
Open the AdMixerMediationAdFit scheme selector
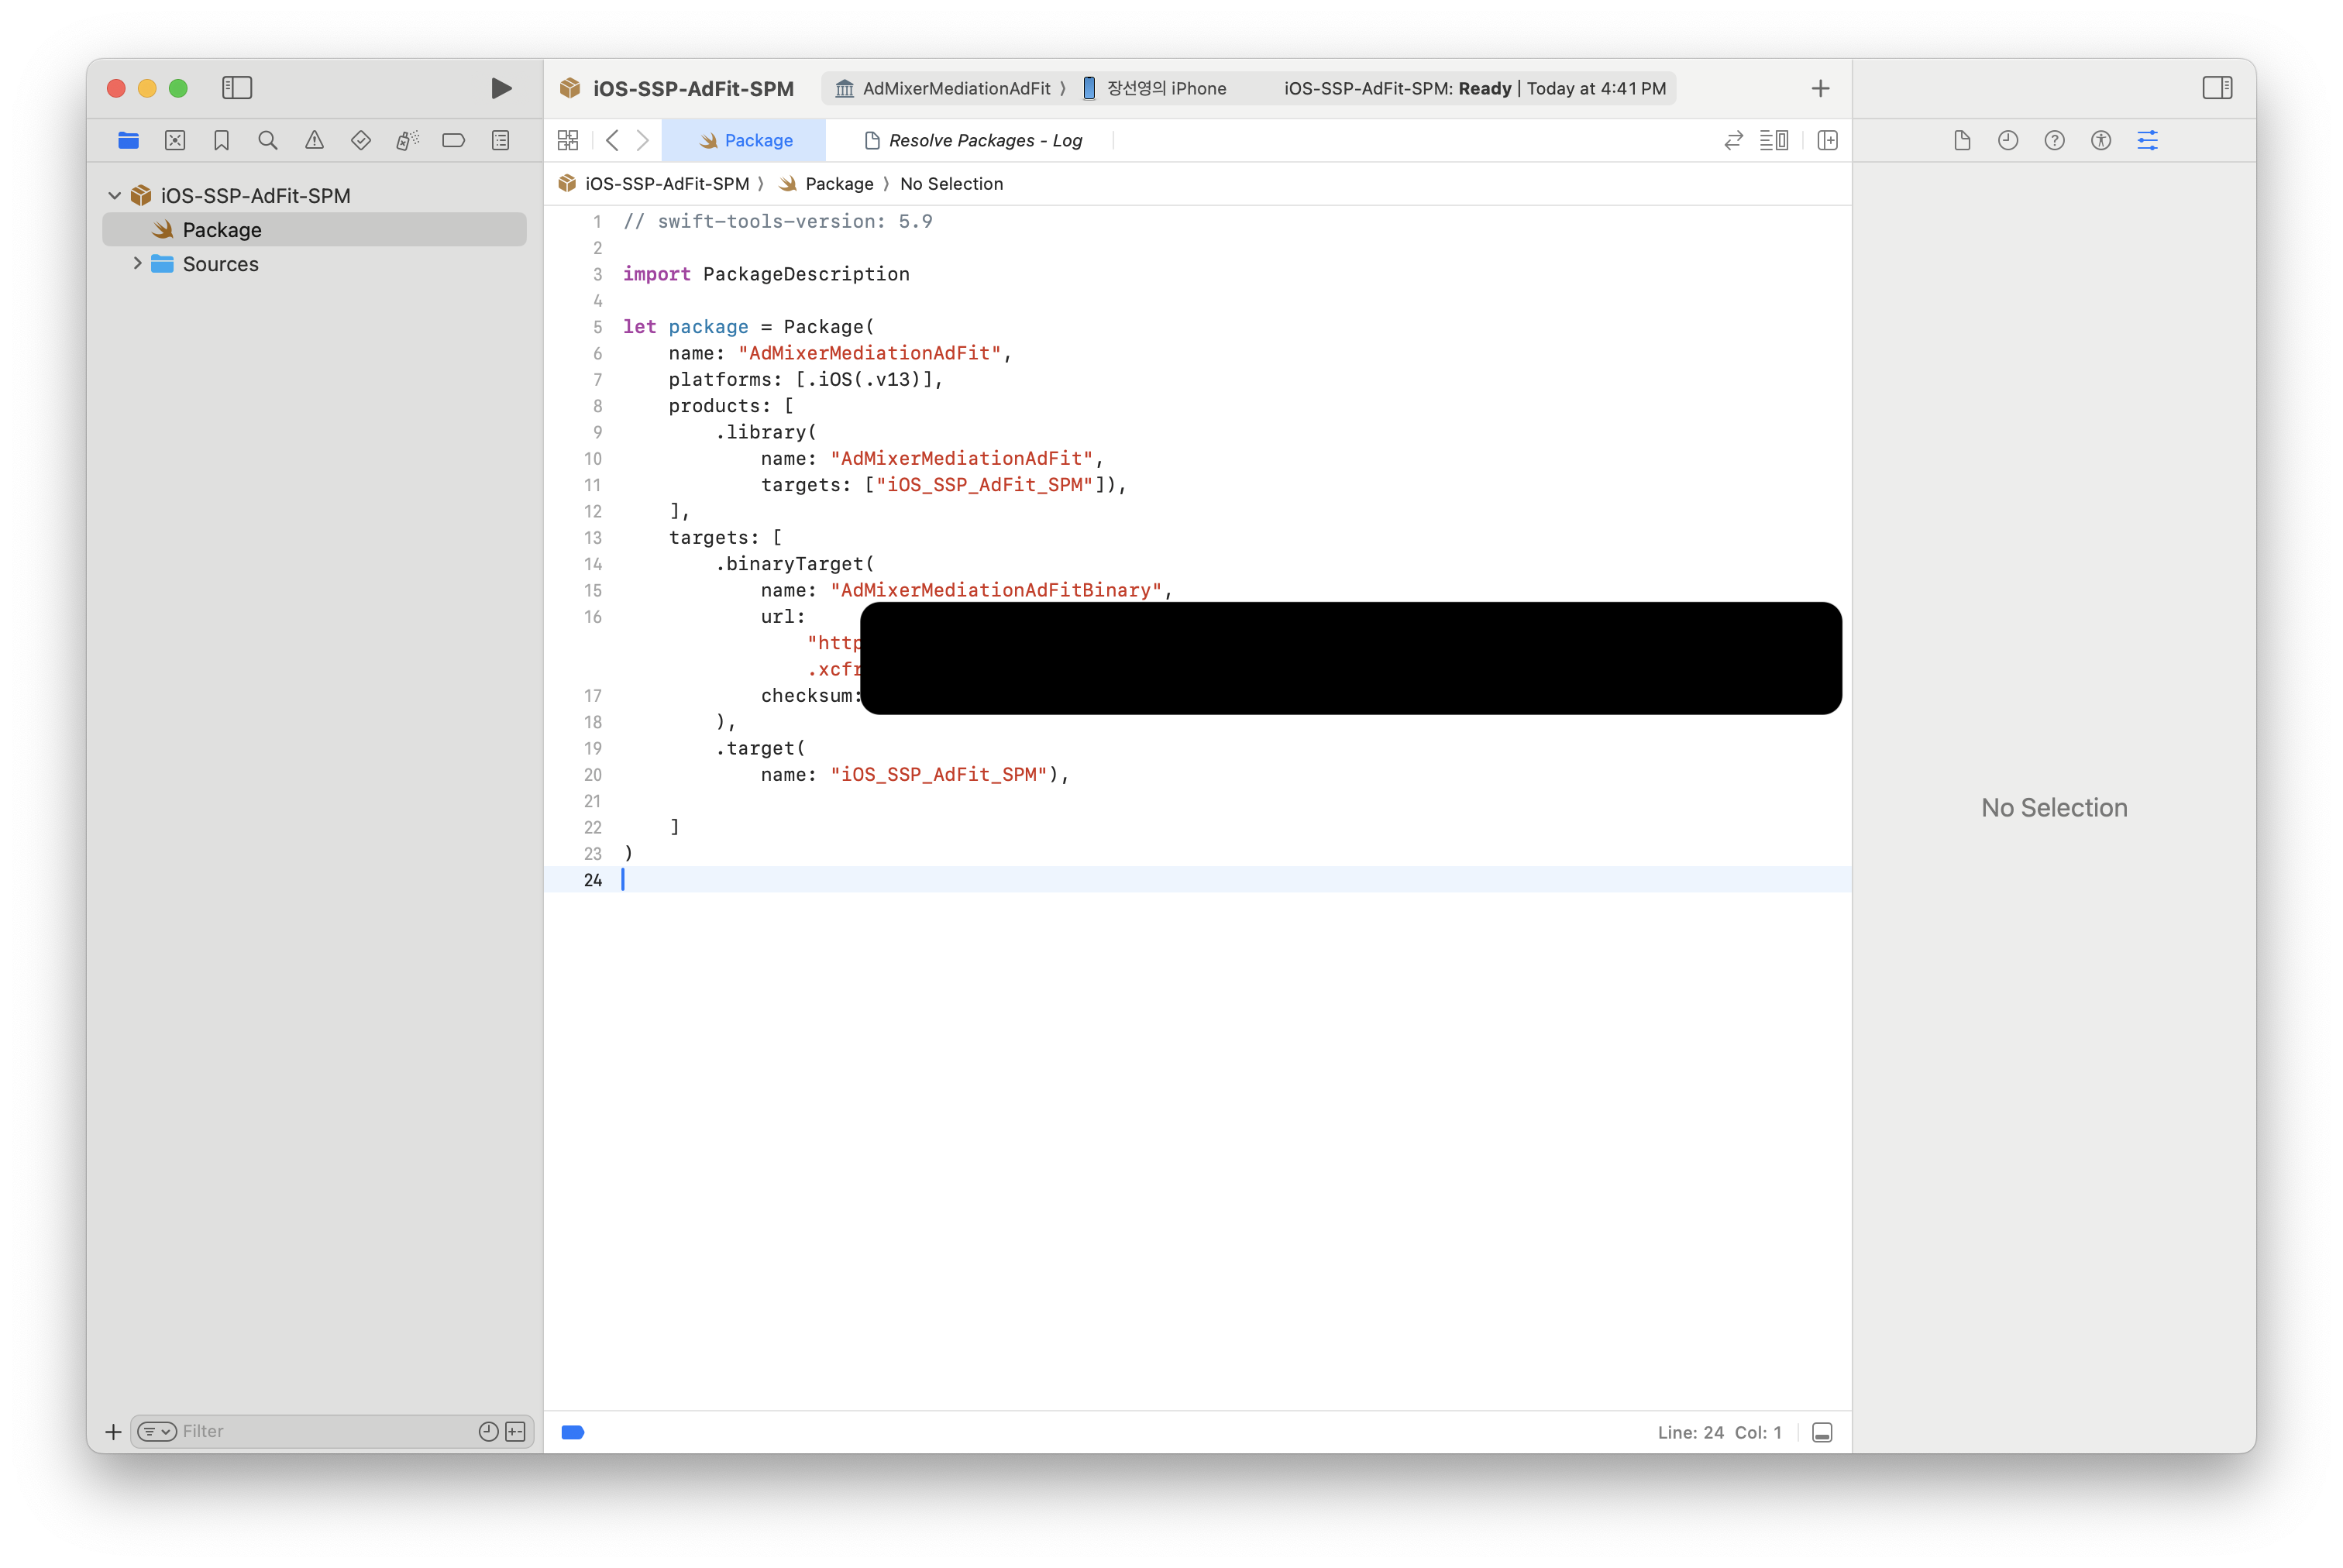pos(955,88)
